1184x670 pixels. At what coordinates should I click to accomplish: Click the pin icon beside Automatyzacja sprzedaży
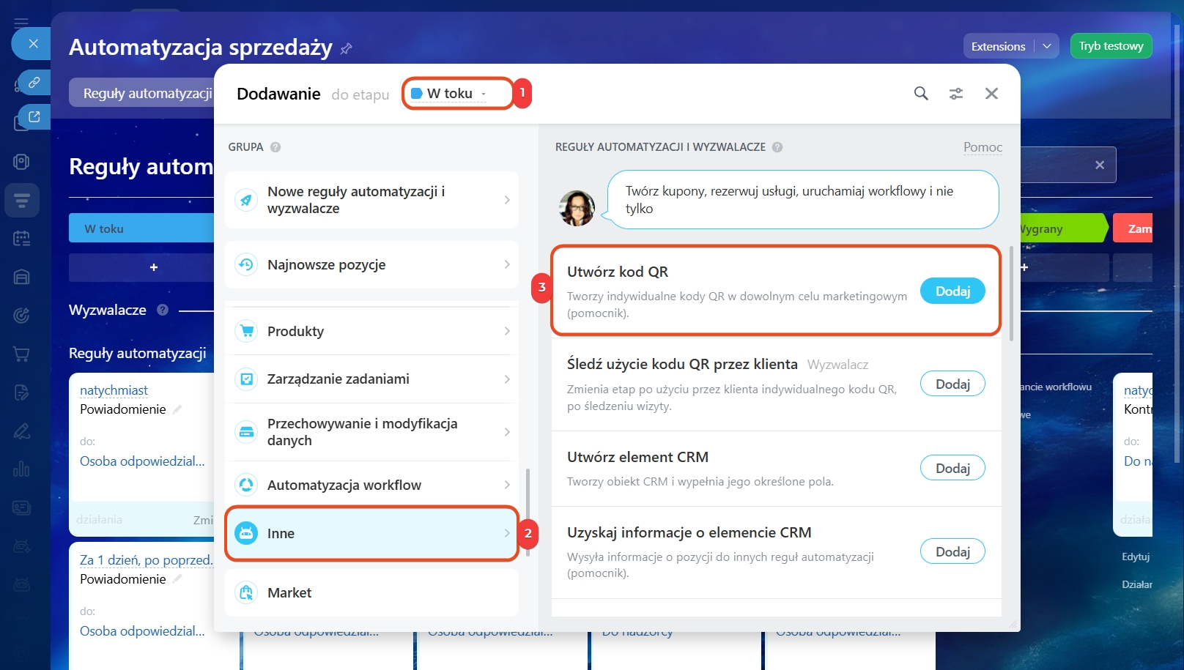click(347, 48)
